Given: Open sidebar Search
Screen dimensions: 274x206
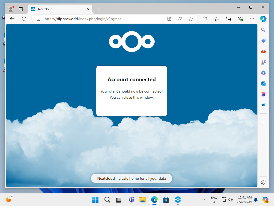Looking at the screenshot, I should (263, 30).
